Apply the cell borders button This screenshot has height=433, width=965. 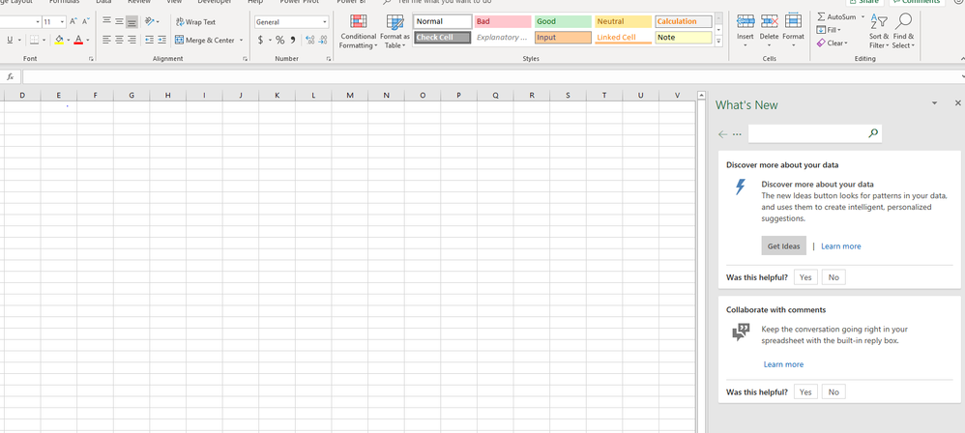point(34,40)
